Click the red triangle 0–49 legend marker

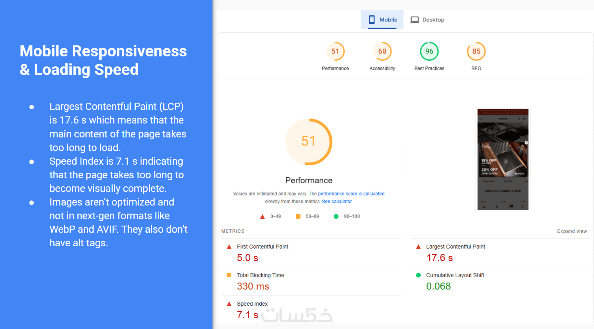262,217
